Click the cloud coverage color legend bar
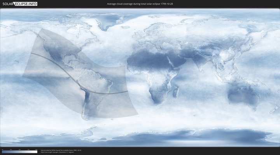Screen dimensions: 280x155 pos(19,152)
